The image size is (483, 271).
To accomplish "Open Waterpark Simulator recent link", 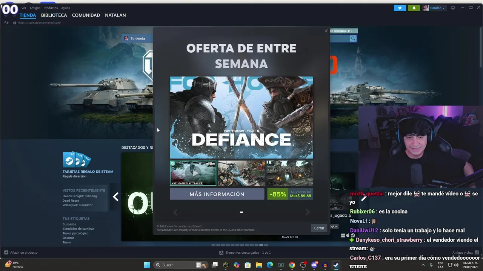I will tap(77, 205).
